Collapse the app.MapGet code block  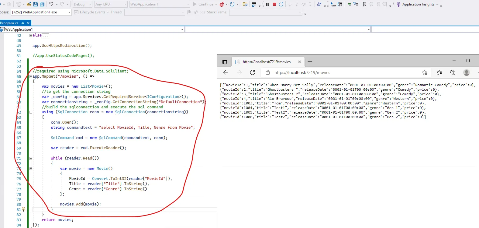[31, 76]
